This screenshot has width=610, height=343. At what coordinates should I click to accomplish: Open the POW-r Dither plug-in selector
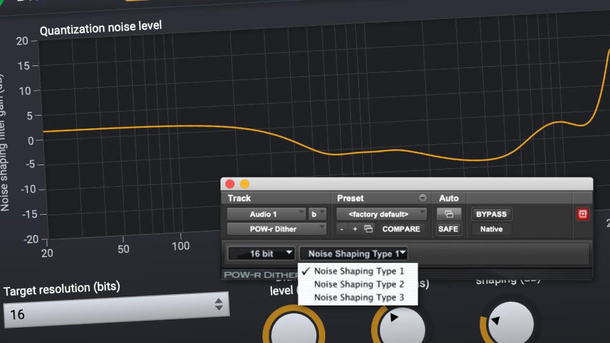(x=276, y=229)
